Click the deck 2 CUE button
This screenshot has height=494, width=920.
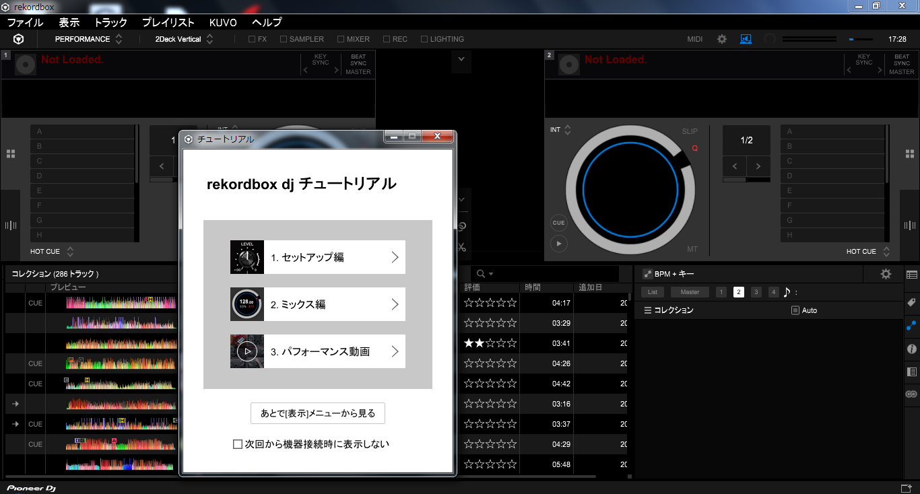click(558, 223)
